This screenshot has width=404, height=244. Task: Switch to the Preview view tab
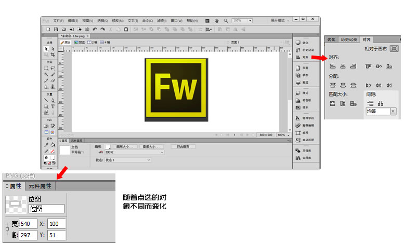[80, 43]
